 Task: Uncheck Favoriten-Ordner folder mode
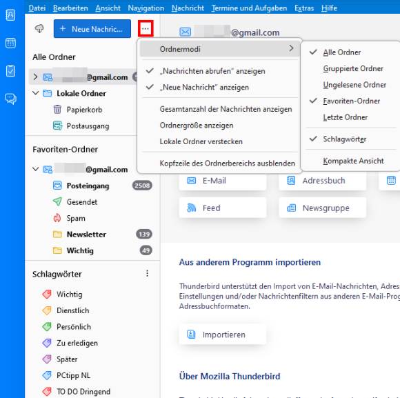tap(351, 101)
